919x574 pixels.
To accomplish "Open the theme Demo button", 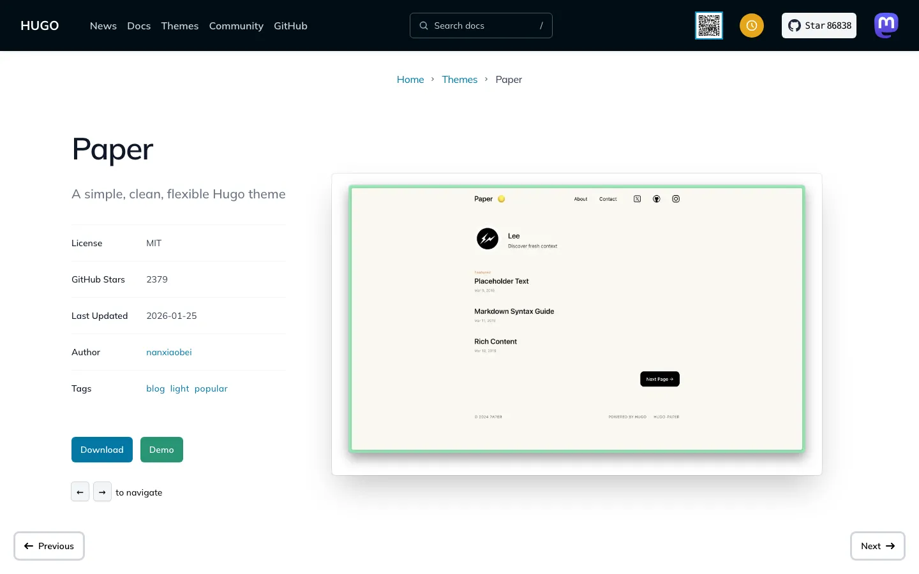I will (x=161, y=450).
